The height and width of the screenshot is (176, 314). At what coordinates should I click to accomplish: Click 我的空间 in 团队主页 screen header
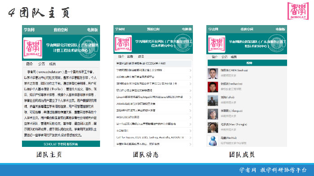(x=61, y=30)
